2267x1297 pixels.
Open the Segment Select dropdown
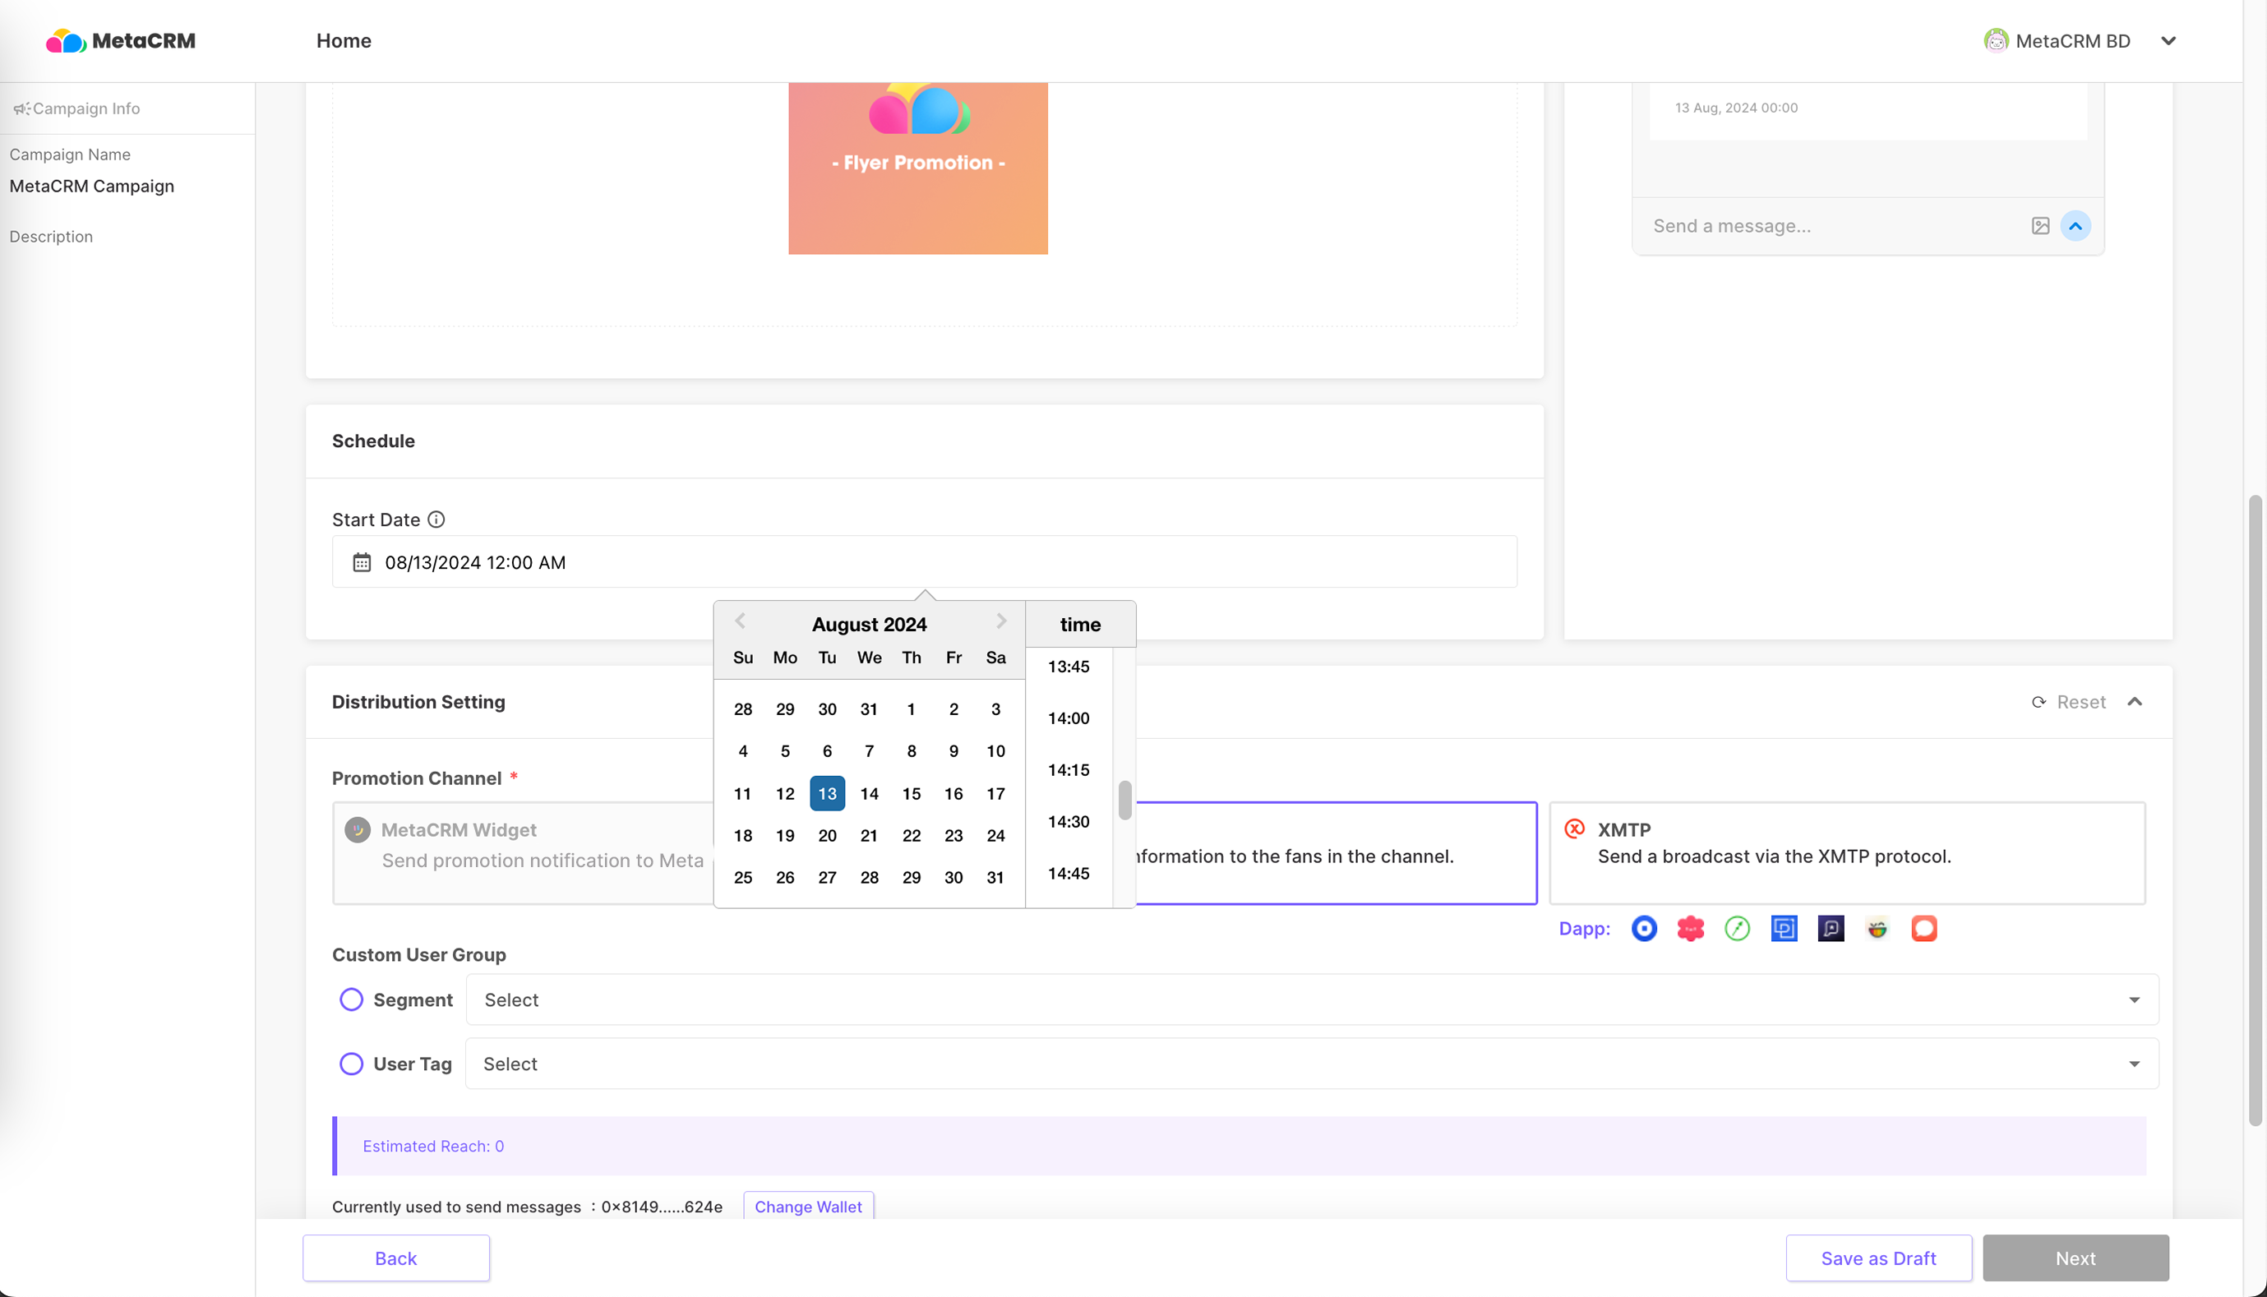[x=1311, y=999]
